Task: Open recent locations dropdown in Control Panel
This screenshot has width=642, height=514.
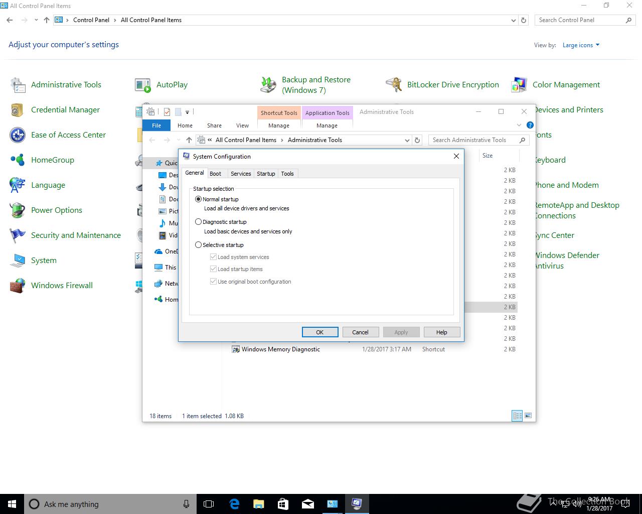Action: click(x=36, y=21)
